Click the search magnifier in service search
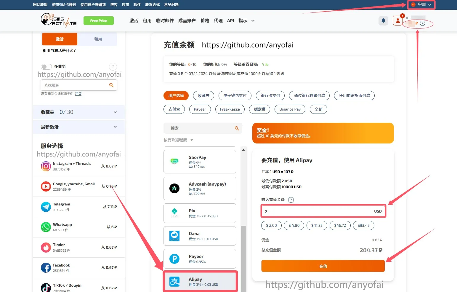 [x=111, y=85]
